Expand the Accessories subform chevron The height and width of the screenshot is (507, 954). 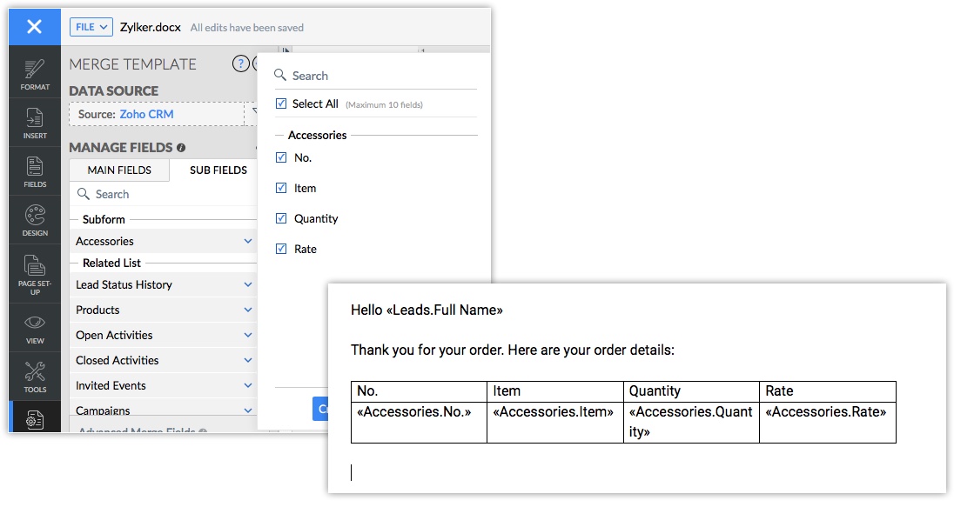(x=248, y=241)
